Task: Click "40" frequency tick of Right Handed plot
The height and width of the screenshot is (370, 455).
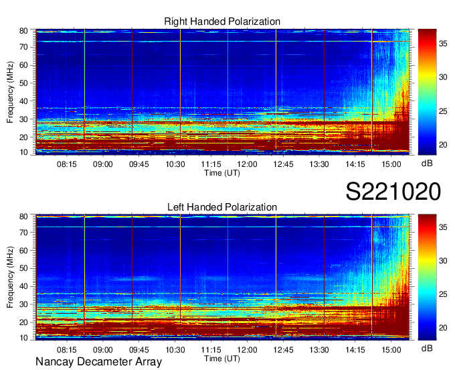Action: pos(23,101)
